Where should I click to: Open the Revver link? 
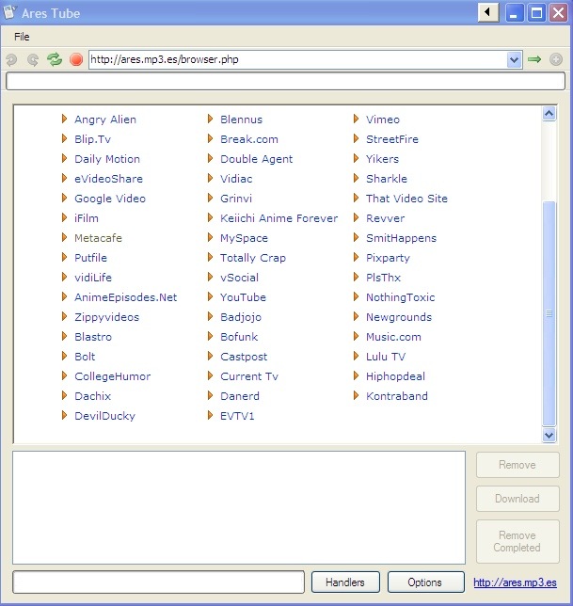pos(385,218)
